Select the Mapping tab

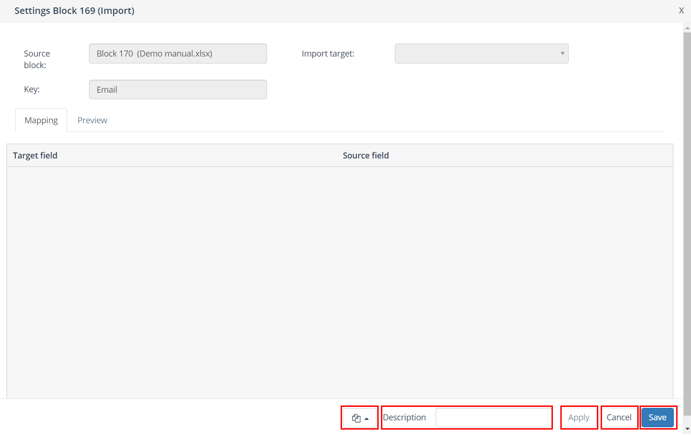coord(41,120)
